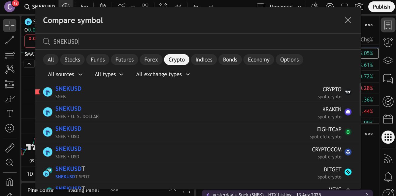Open the All types dropdown
396x196 pixels.
pyautogui.click(x=109, y=74)
